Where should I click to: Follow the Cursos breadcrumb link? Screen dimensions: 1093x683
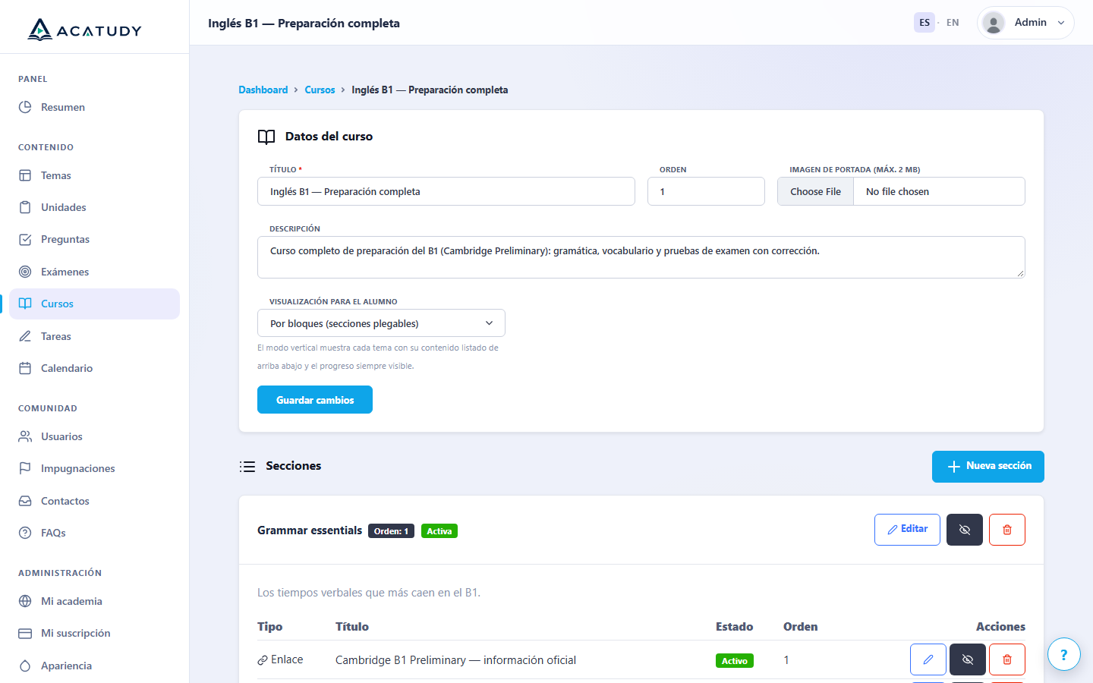tap(320, 90)
